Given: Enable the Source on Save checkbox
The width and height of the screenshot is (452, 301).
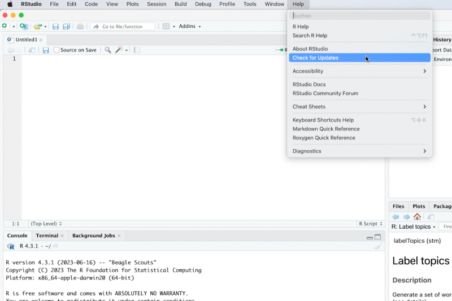Looking at the screenshot, I should click(56, 50).
